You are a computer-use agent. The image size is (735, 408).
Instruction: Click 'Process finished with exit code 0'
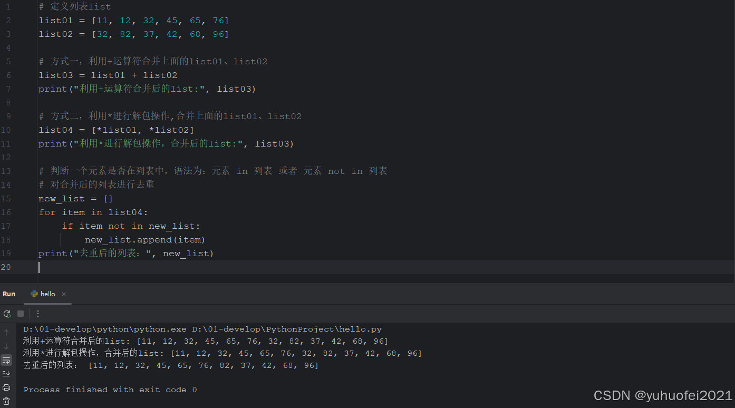(x=110, y=390)
